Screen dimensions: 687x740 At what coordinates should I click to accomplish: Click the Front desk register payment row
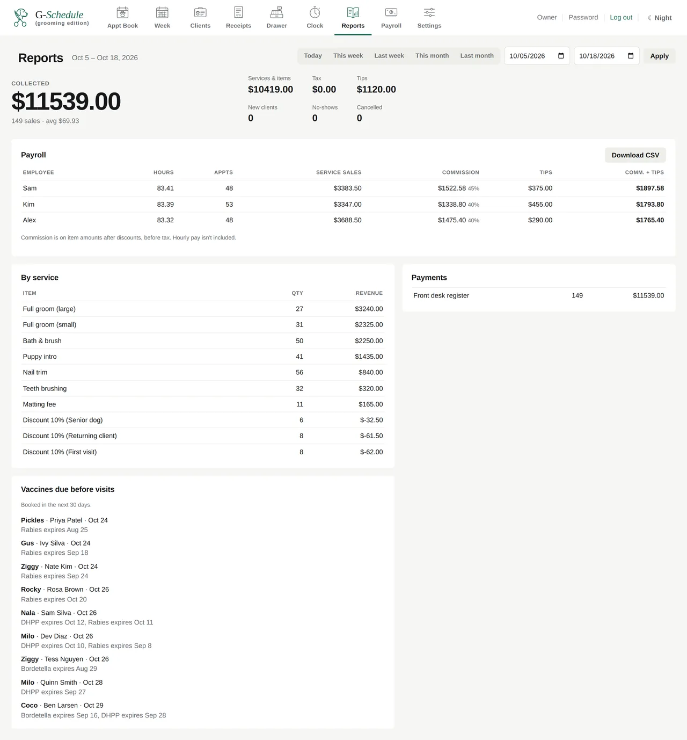pos(539,295)
